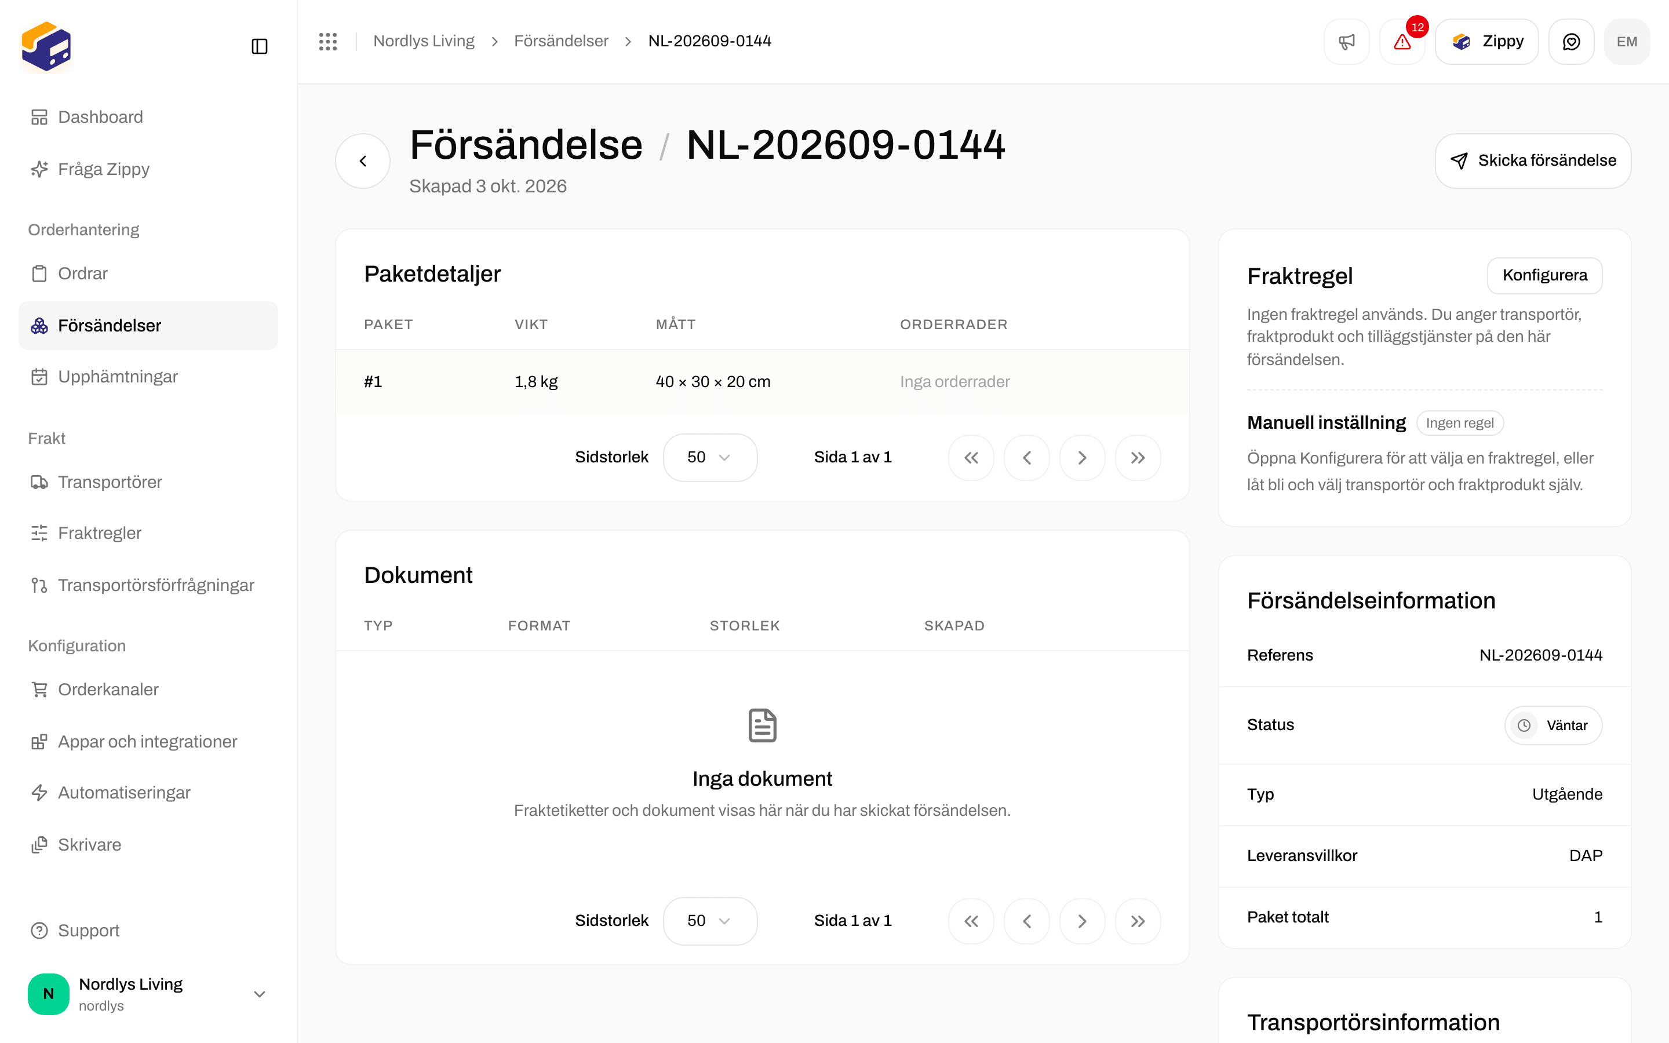This screenshot has width=1669, height=1043.
Task: Open Paketdetaljer page size dropdown
Action: 710,457
